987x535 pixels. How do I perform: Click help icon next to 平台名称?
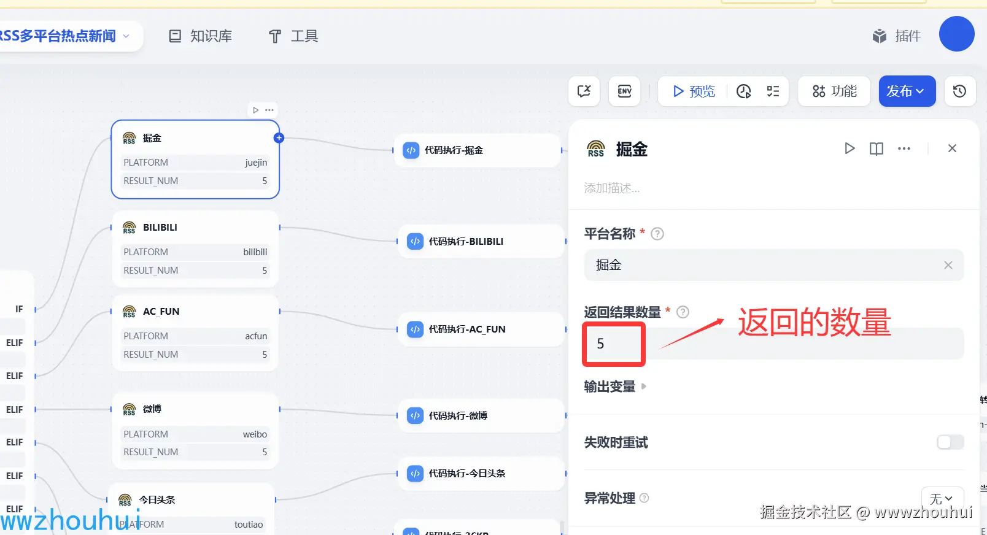[657, 234]
